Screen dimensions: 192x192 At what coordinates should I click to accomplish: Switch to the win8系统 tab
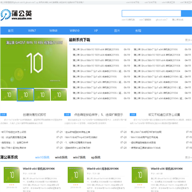[x=61, y=157]
